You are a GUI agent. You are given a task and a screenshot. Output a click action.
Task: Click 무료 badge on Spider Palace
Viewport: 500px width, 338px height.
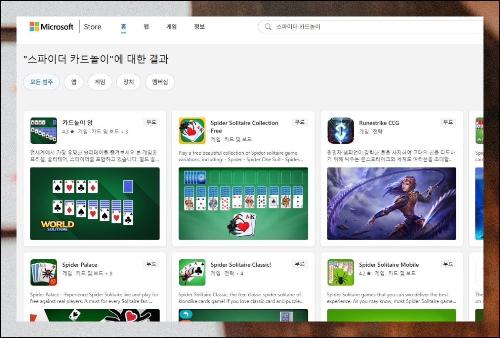click(151, 264)
